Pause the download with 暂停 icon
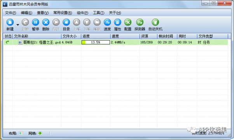Screen dimensions: 234x140 click(35, 22)
